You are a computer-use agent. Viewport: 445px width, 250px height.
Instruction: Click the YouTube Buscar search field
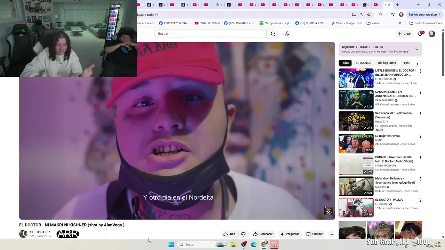coord(210,34)
